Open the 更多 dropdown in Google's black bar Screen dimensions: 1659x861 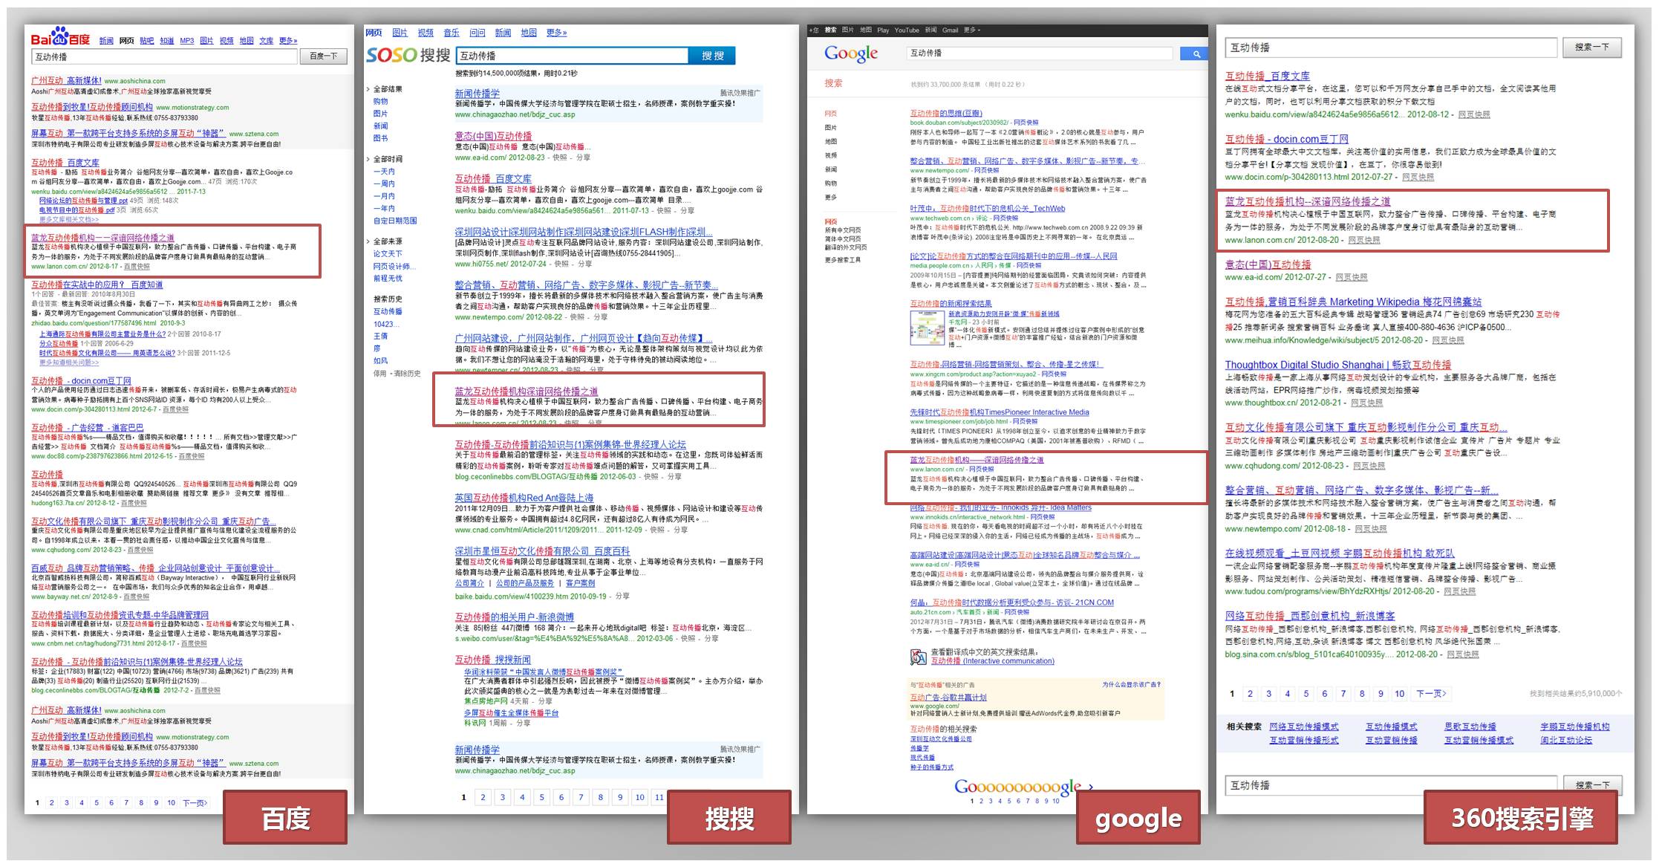971,30
